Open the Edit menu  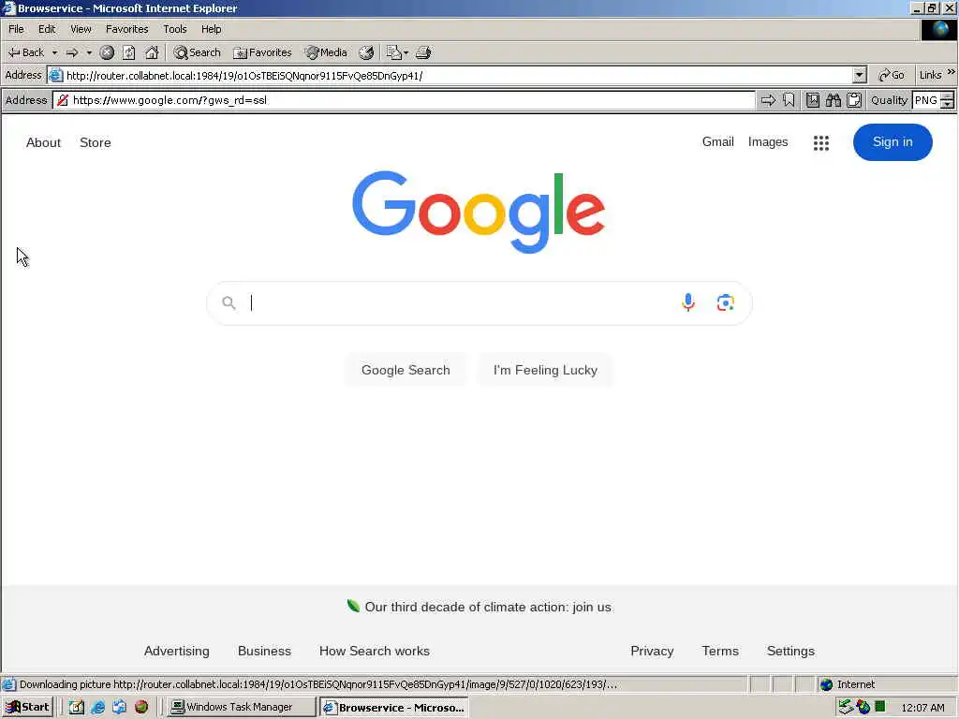coord(47,29)
